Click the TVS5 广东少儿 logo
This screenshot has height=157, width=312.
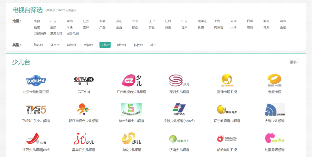pyautogui.click(x=36, y=109)
